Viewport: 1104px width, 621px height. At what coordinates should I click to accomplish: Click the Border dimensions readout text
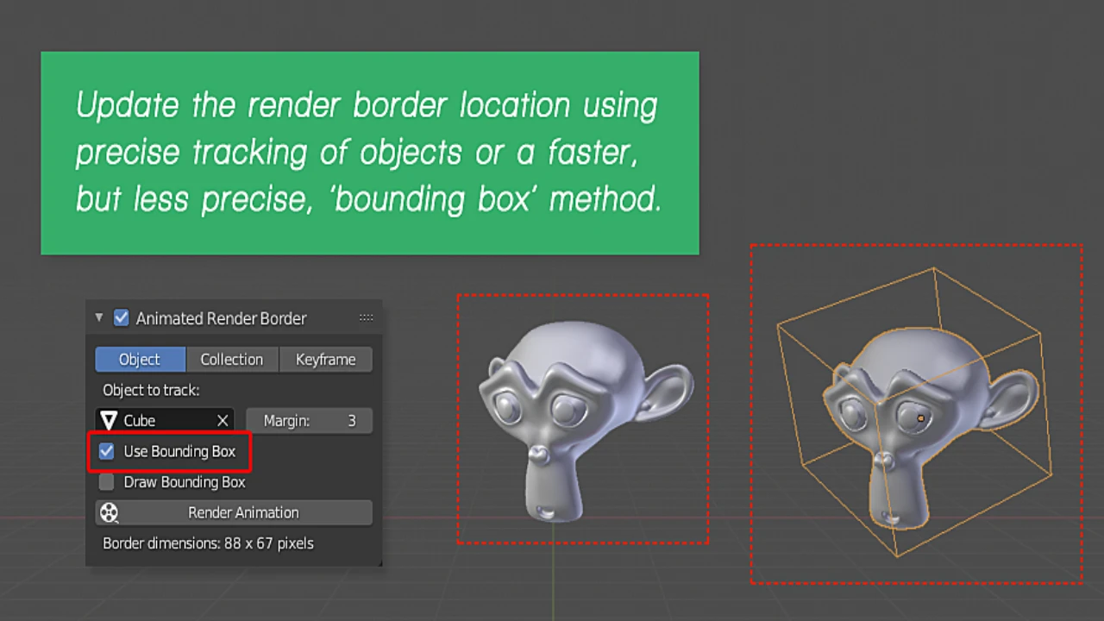tap(208, 543)
